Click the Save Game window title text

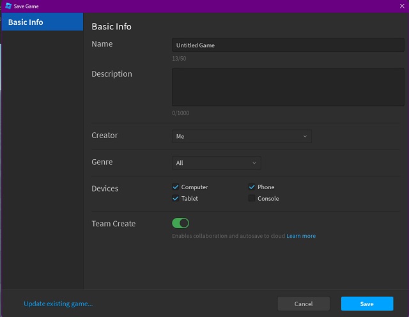coord(28,5)
